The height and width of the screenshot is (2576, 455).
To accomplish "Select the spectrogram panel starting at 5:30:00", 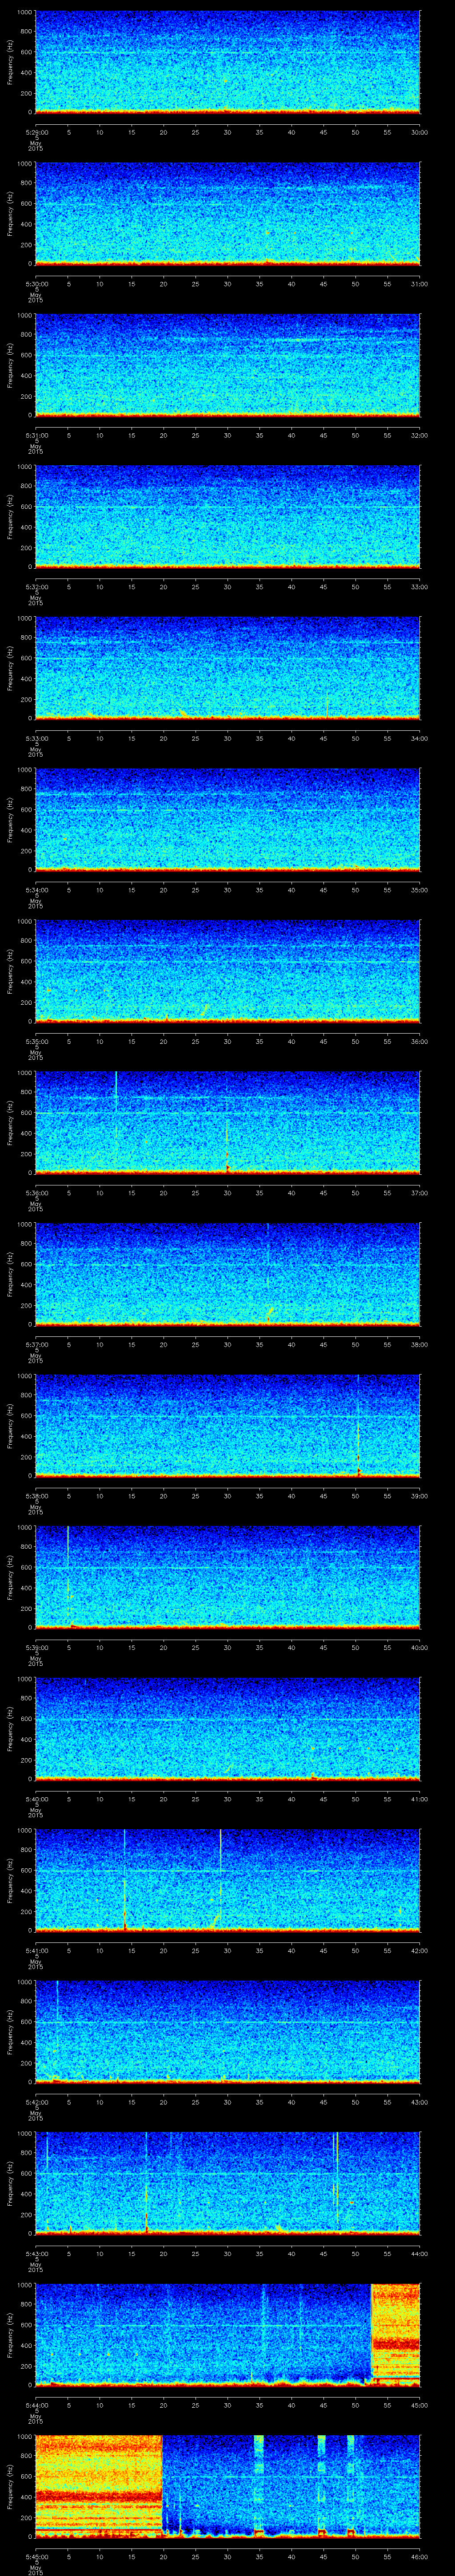I will (227, 214).
